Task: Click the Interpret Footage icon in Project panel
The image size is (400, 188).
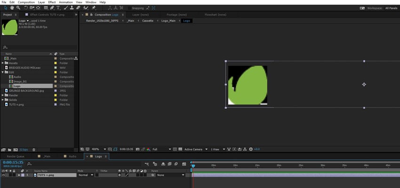Action: [3, 150]
